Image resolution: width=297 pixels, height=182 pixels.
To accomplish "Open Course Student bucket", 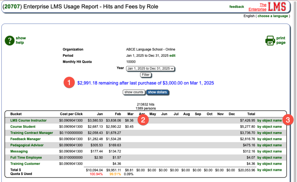I will click(x=23, y=126).
